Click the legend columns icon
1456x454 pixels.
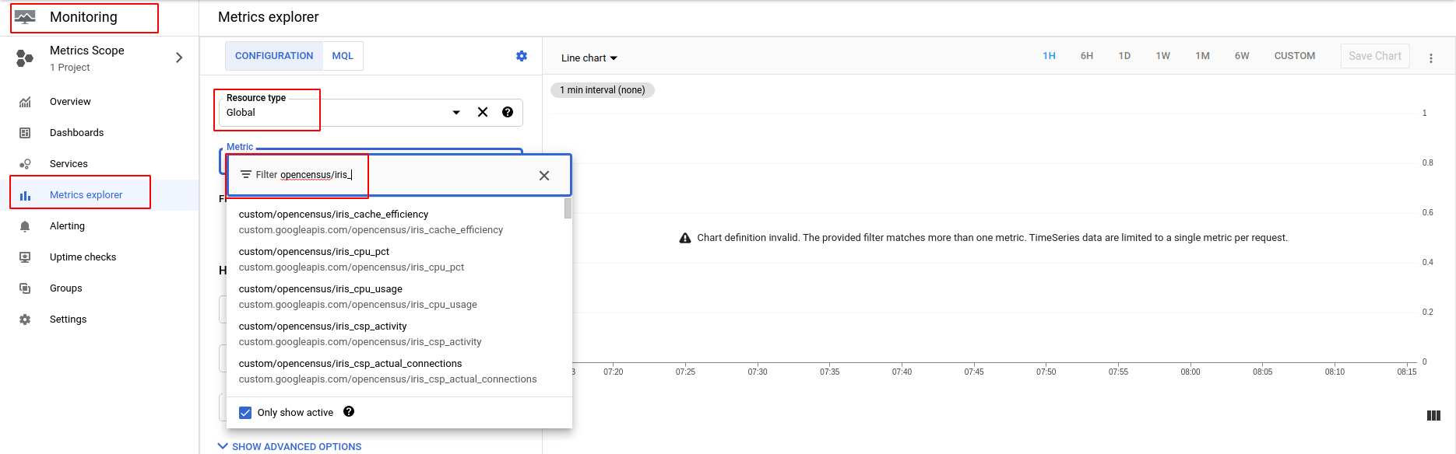1433,416
